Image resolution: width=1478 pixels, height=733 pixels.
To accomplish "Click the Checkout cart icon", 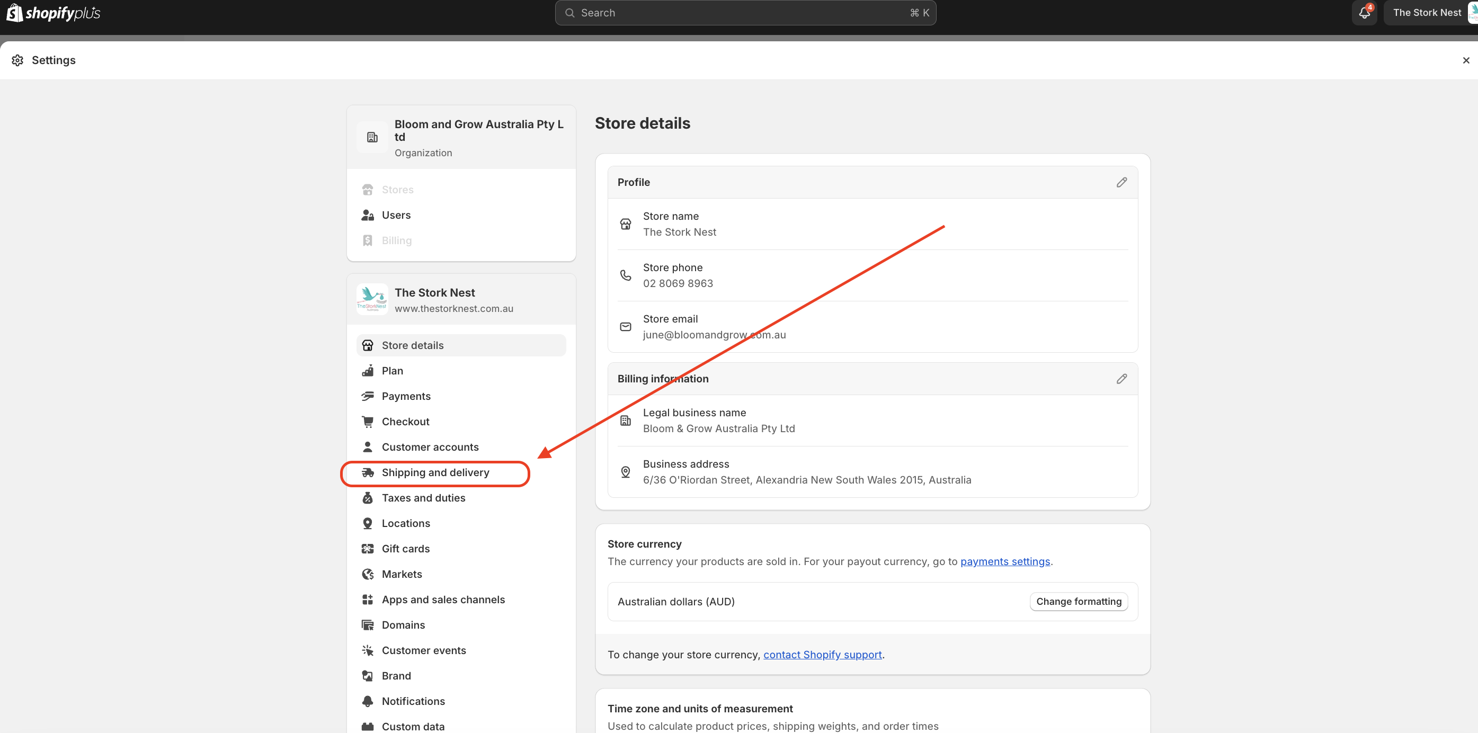I will coord(368,422).
